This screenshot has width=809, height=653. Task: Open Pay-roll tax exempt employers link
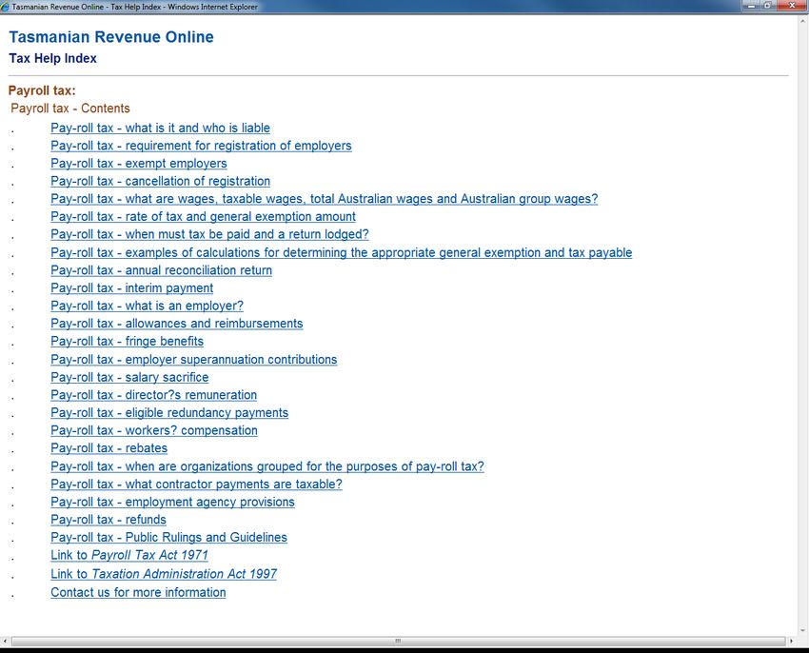pos(138,163)
